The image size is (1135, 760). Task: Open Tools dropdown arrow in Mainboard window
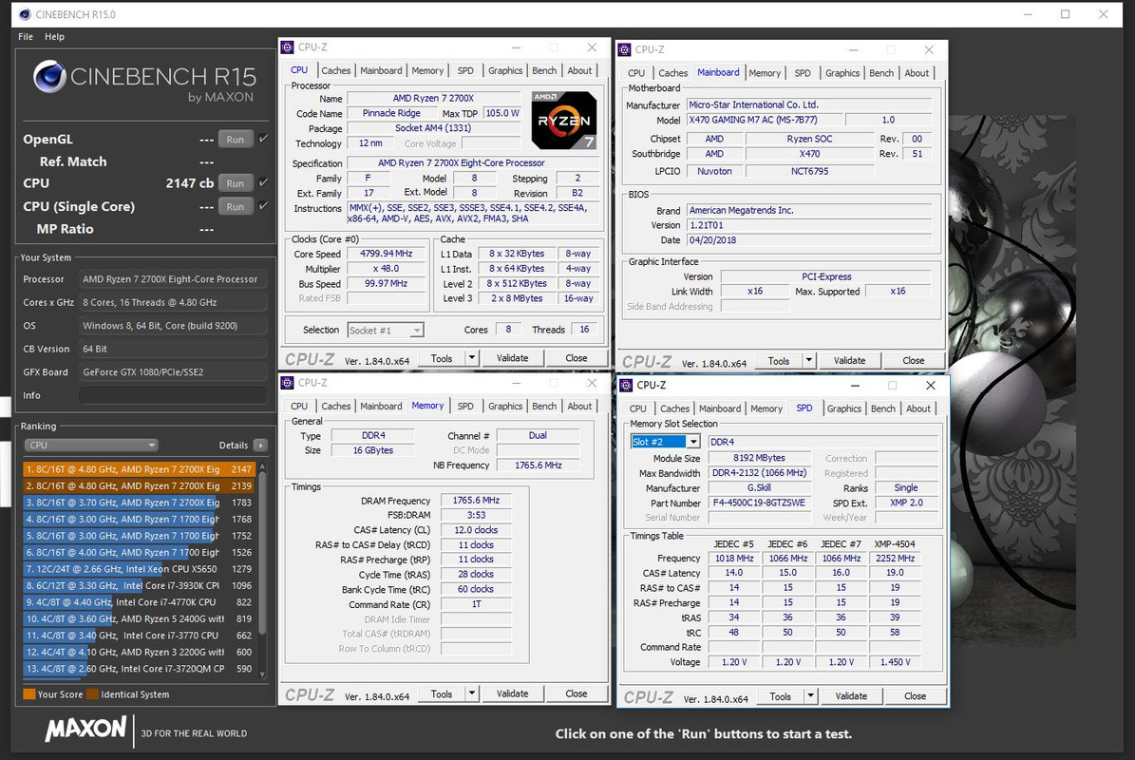pyautogui.click(x=809, y=360)
